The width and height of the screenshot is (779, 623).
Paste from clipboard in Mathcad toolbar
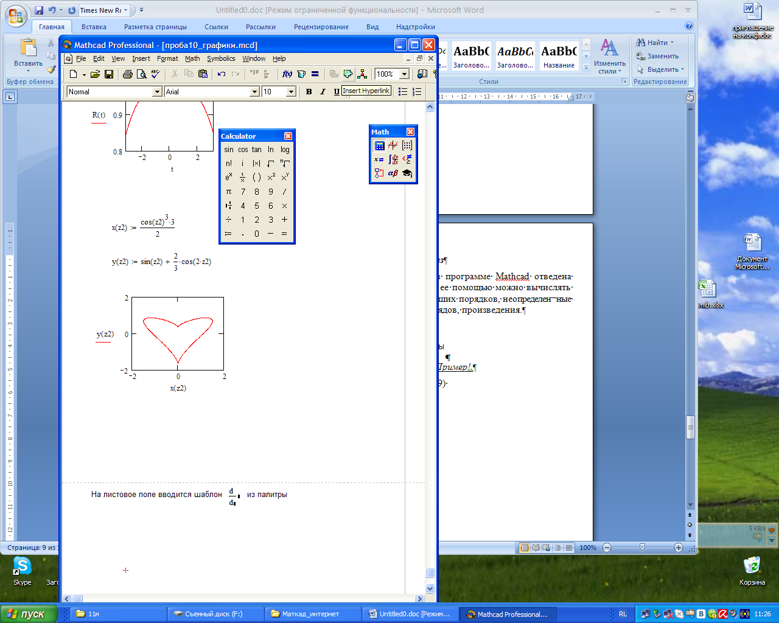(203, 74)
